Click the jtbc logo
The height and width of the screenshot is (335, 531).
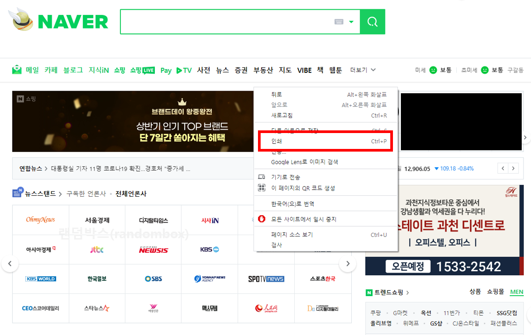(x=97, y=250)
